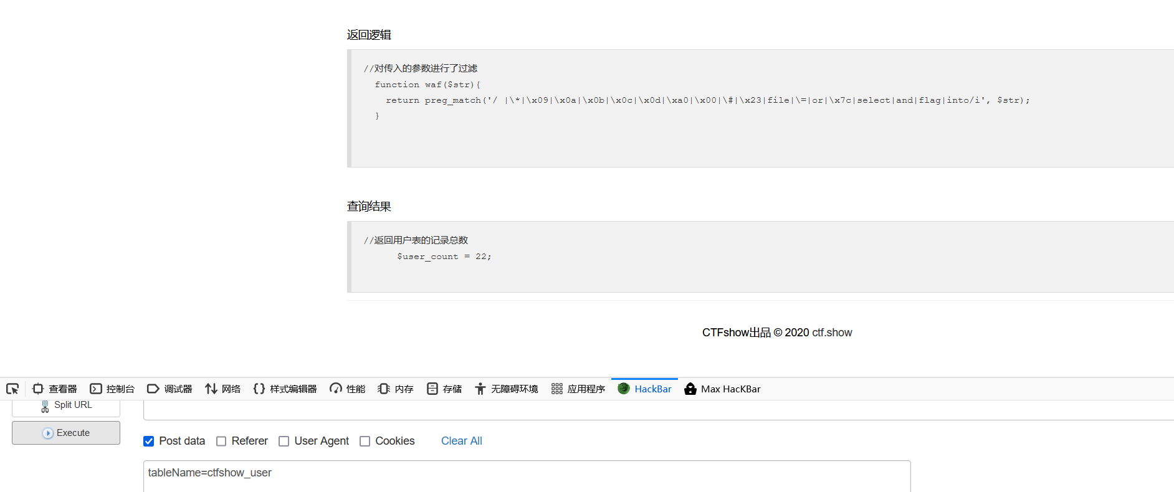The height and width of the screenshot is (492, 1174).
Task: Open the 存储 storage tab
Action: (x=444, y=389)
